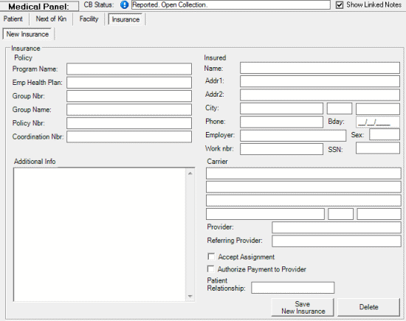The height and width of the screenshot is (321, 406).
Task: Click the Patient Relationship field
Action: pos(292,288)
